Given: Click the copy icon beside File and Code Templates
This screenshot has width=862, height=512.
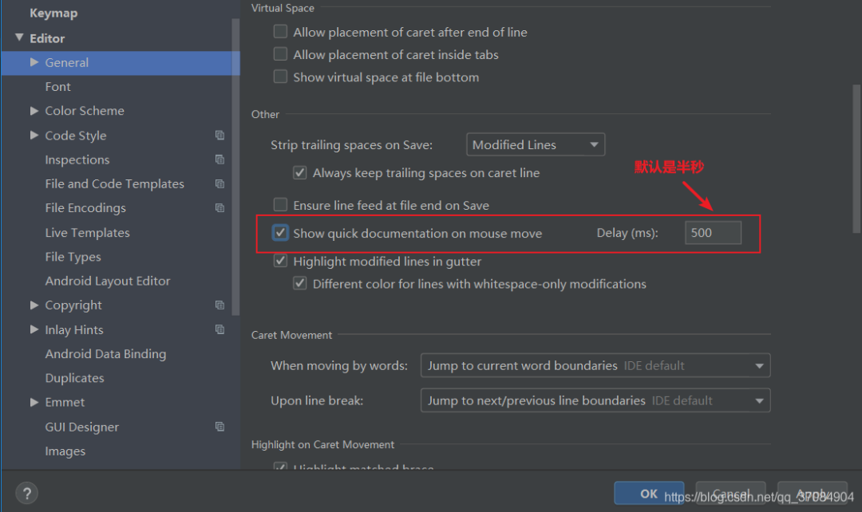Looking at the screenshot, I should pyautogui.click(x=220, y=183).
